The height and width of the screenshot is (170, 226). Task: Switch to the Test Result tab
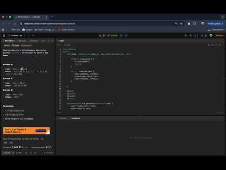click(75, 118)
